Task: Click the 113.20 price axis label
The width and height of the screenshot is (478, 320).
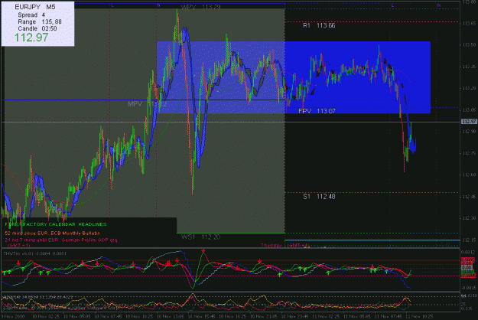Action: click(x=469, y=88)
